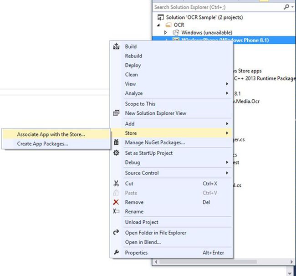Image resolution: width=296 pixels, height=276 pixels.
Task: Click the scissors Cut icon
Action: coord(116,183)
